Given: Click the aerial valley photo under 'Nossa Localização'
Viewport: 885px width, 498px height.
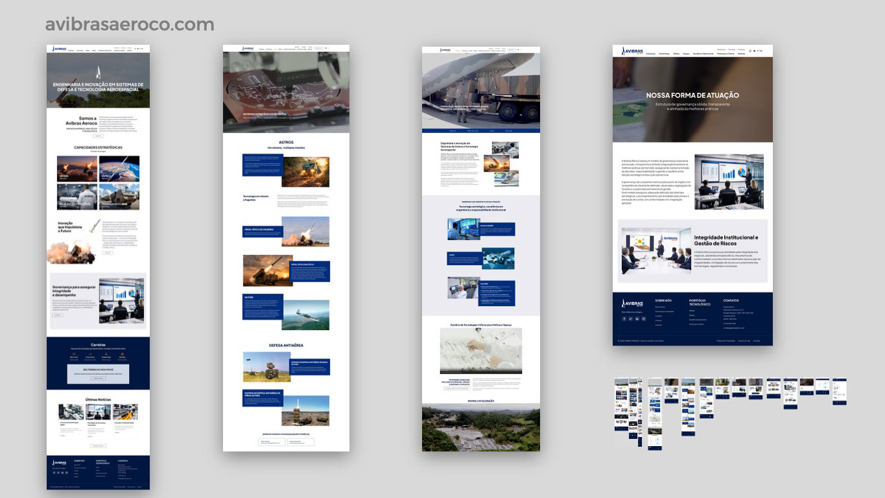Looking at the screenshot, I should click(x=481, y=427).
